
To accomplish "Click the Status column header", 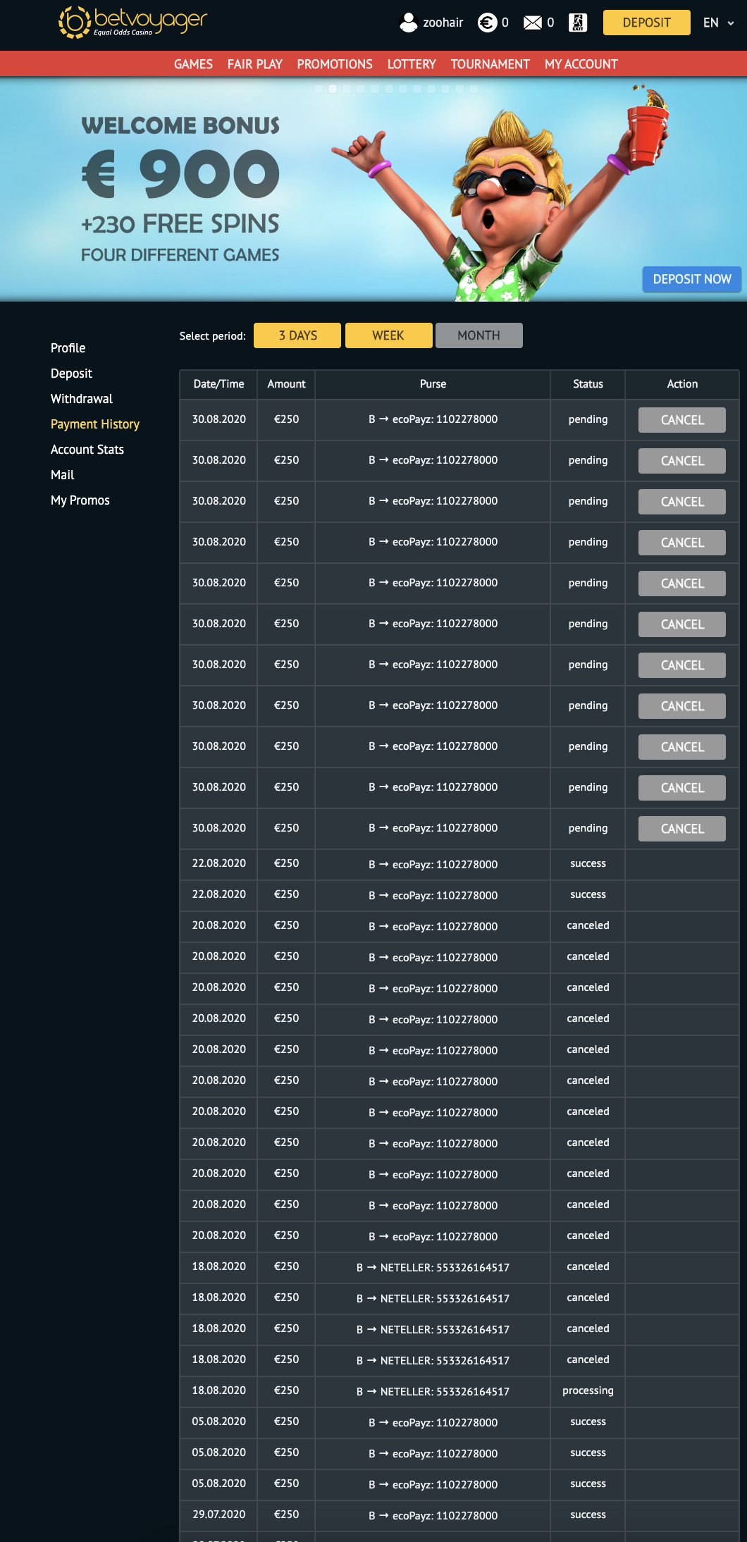I will 588,384.
